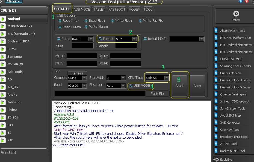
Task: Click the icon beside CDMA Tool V1.0
Action: [x=216, y=59]
